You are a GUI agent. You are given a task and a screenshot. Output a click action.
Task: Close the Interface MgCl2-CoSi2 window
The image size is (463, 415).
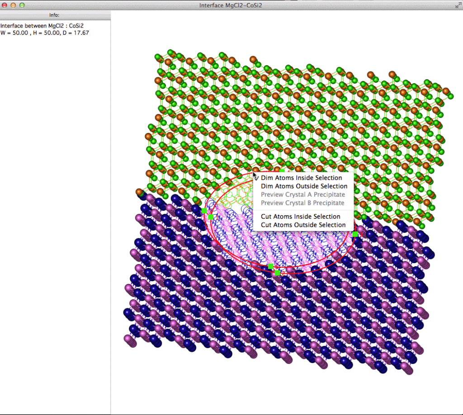[5, 5]
